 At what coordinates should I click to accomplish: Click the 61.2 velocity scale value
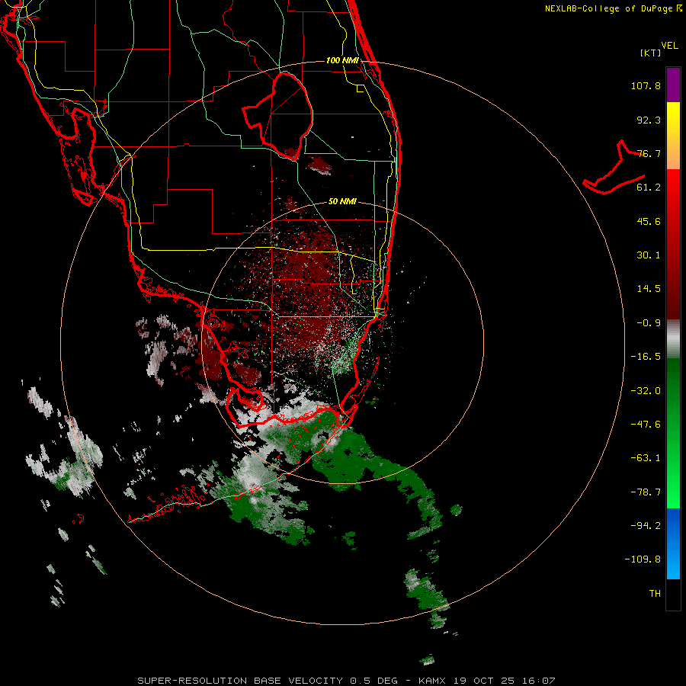click(x=649, y=188)
